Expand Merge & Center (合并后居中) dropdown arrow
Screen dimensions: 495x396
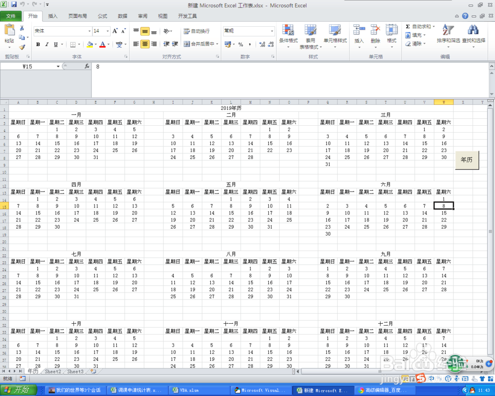click(x=217, y=44)
